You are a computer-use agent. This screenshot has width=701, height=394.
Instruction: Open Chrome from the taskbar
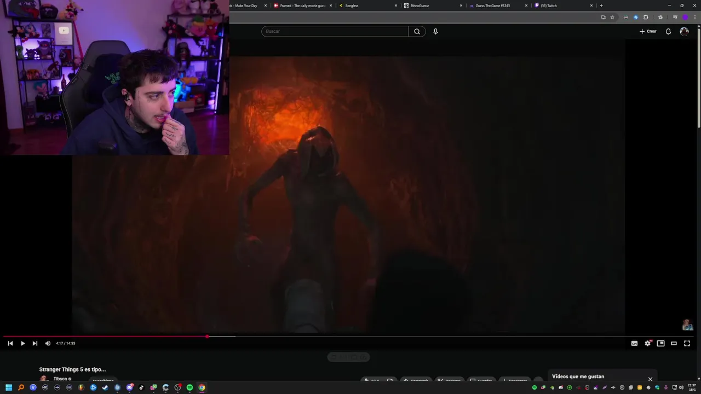(x=202, y=387)
